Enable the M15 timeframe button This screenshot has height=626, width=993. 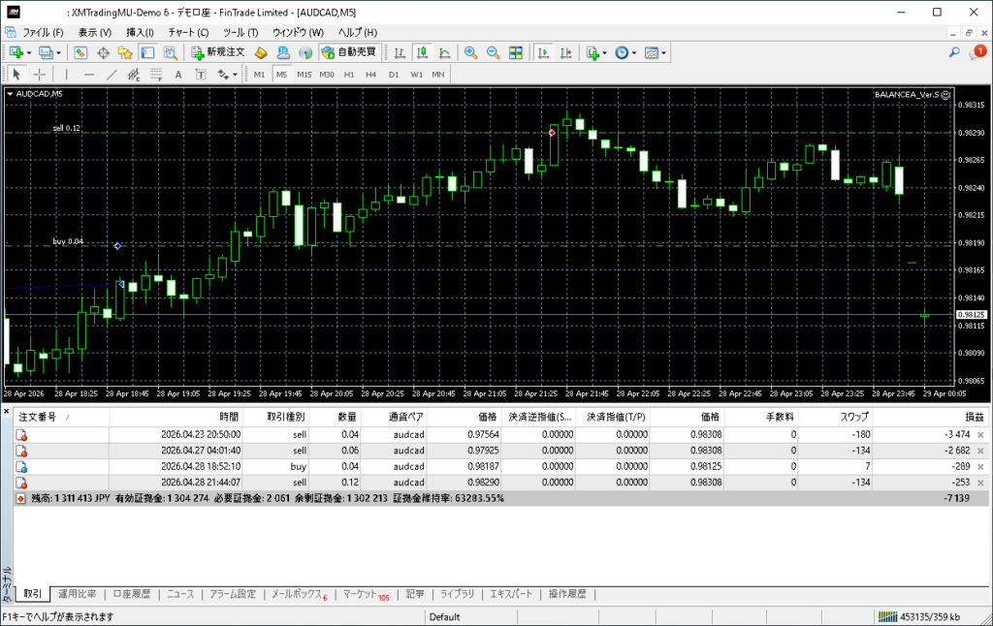304,74
